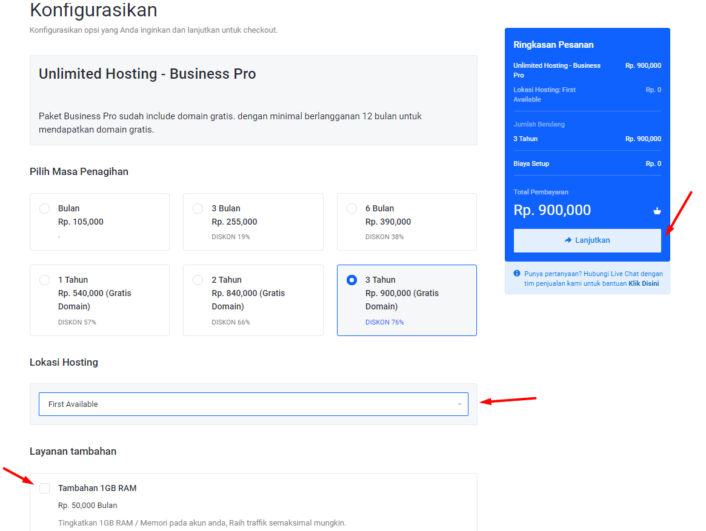The width and height of the screenshot is (706, 531).
Task: Click the caret arrow of hosting location dropdown
Action: (x=459, y=404)
